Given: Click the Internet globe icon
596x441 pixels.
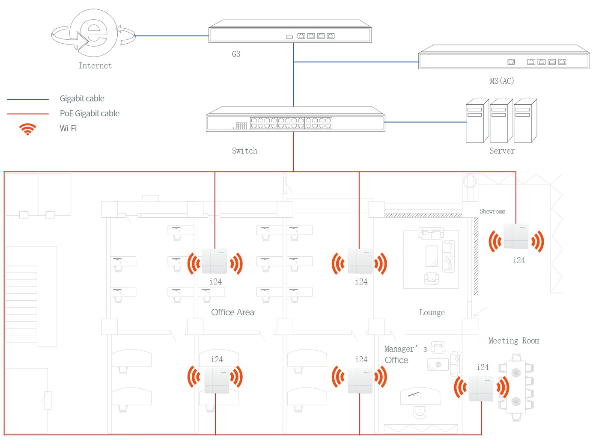Looking at the screenshot, I should (93, 33).
